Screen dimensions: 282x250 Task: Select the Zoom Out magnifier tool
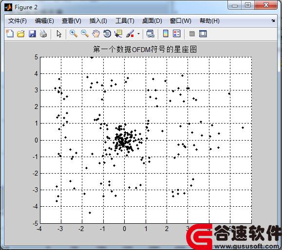tap(85, 34)
